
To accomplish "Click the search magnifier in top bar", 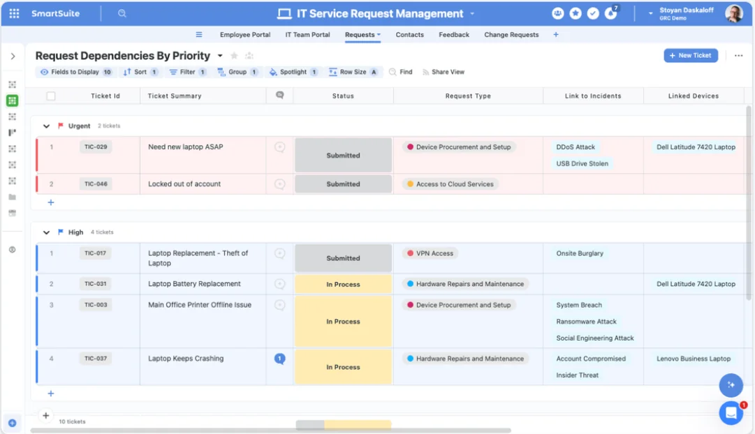I will coord(122,13).
